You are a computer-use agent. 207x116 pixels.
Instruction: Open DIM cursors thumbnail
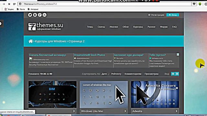[52, 94]
